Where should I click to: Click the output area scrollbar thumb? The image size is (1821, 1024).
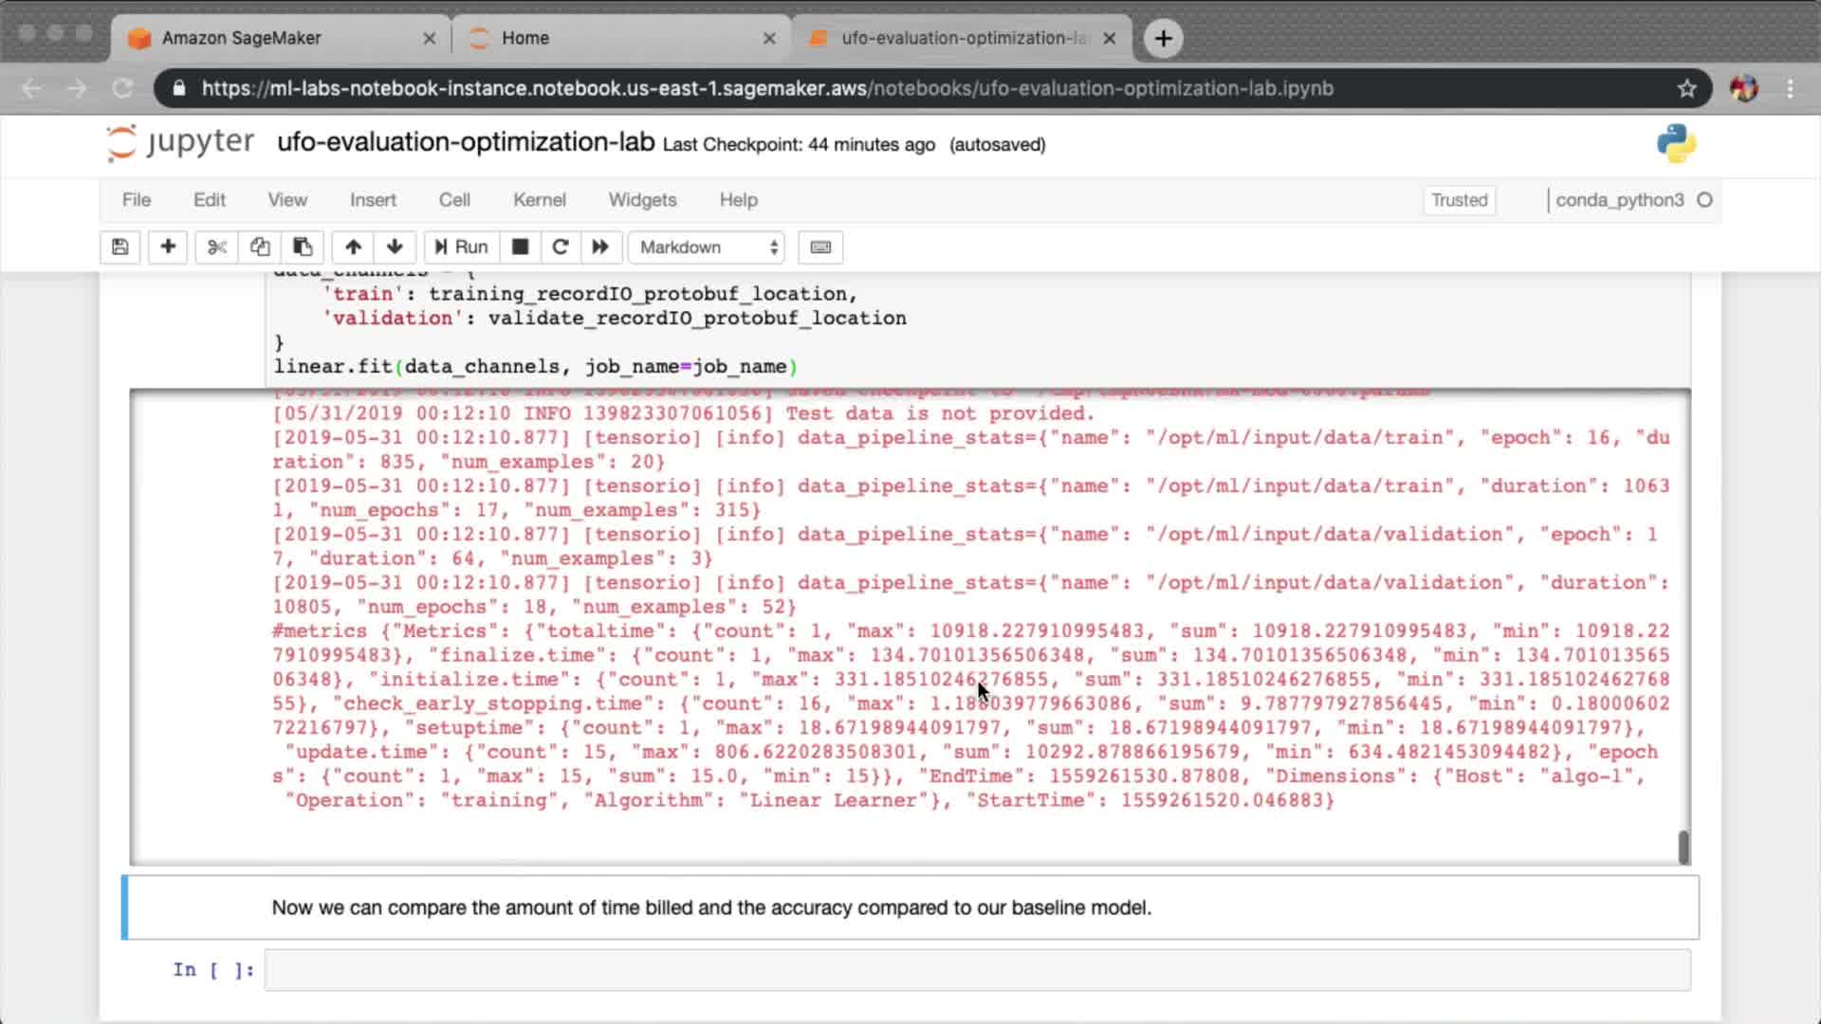coord(1683,847)
